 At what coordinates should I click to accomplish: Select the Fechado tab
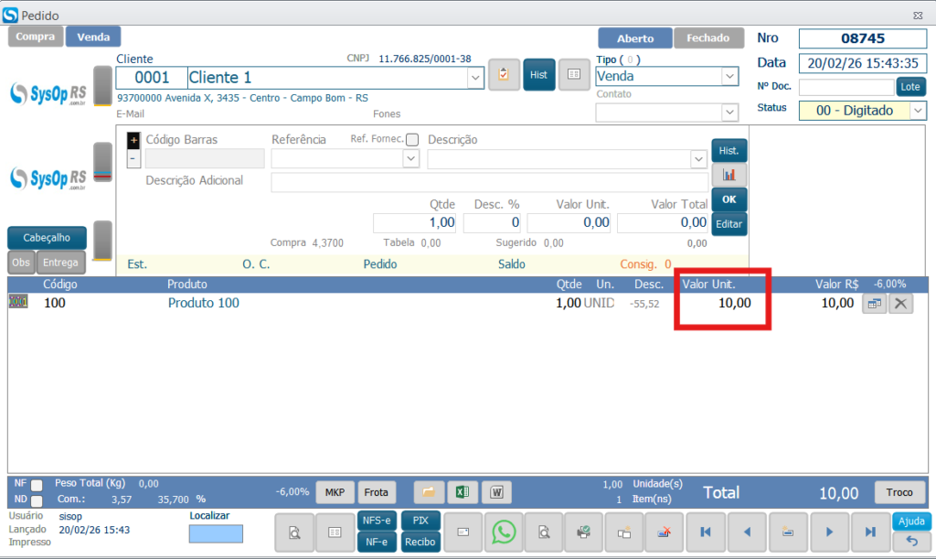[x=708, y=38]
